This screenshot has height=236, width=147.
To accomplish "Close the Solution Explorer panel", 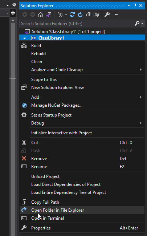I will tap(141, 5).
